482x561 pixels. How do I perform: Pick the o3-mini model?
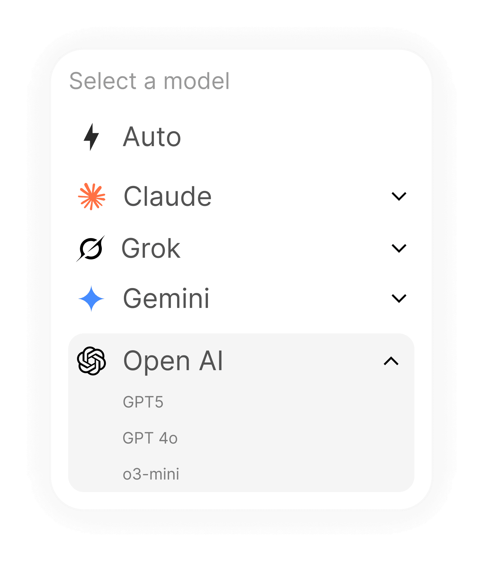151,474
